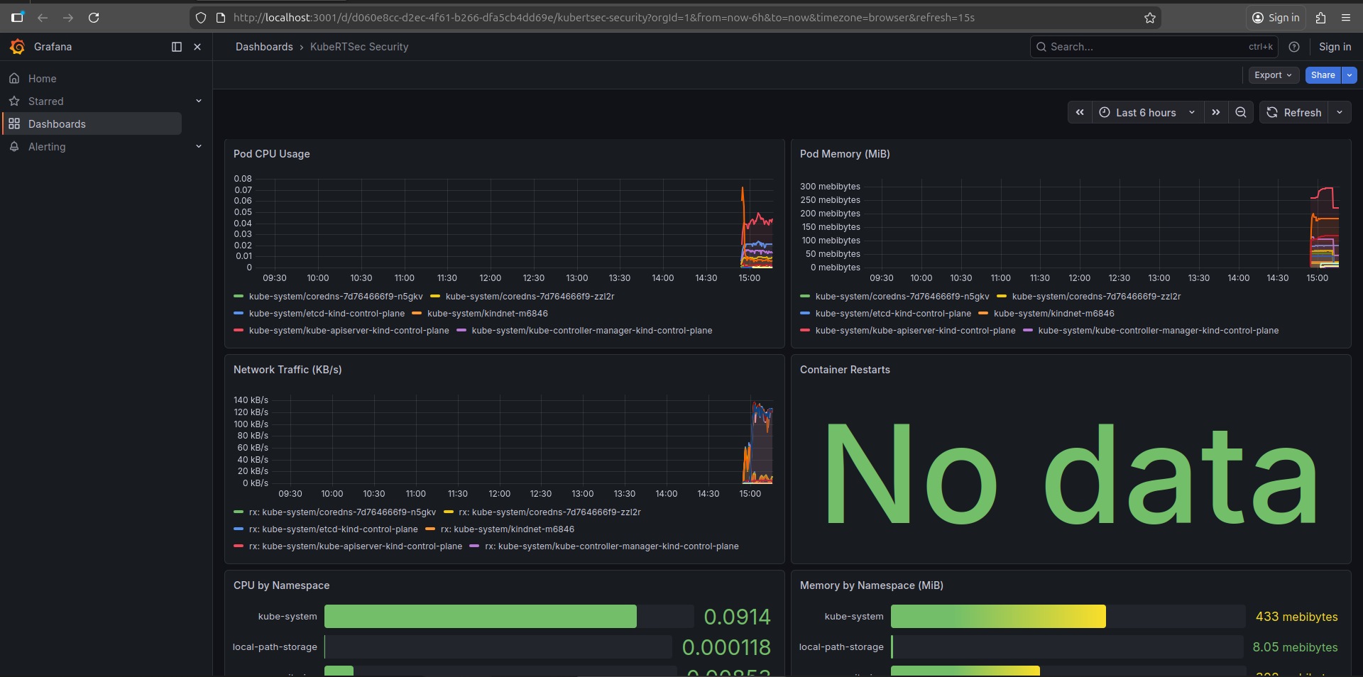Screen dimensions: 1363x677
Task: Open the Dashboards section icon in sidebar
Action: pos(14,123)
